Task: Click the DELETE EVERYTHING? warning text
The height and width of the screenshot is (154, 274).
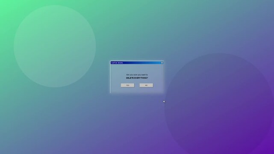Action: pos(137,78)
